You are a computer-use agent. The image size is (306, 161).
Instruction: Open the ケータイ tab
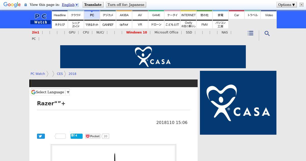coord(172,15)
